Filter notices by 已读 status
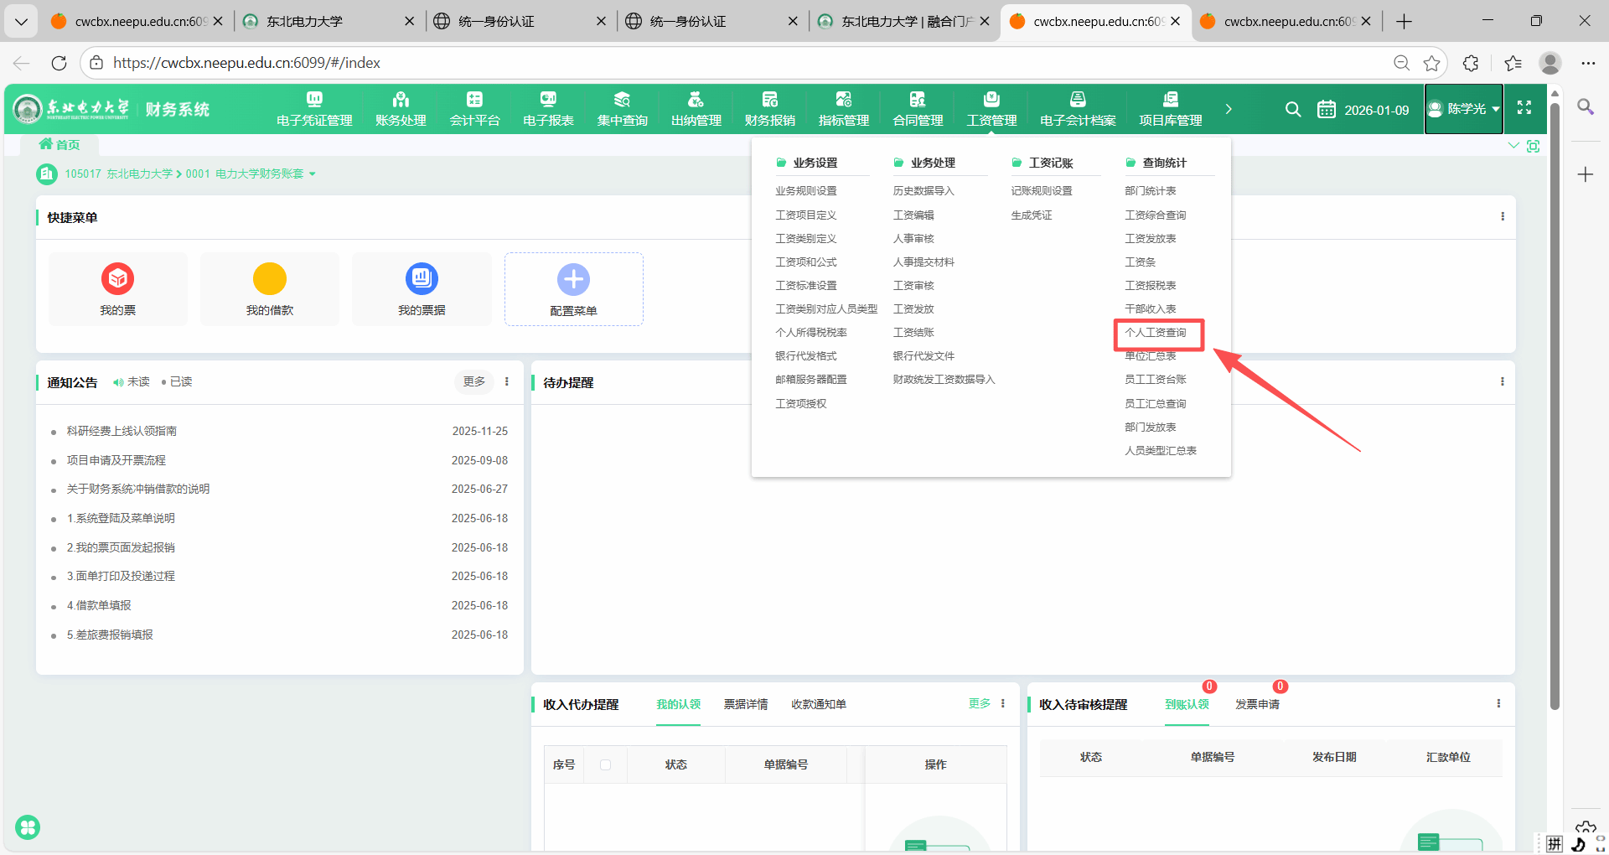Image resolution: width=1609 pixels, height=855 pixels. click(x=178, y=382)
